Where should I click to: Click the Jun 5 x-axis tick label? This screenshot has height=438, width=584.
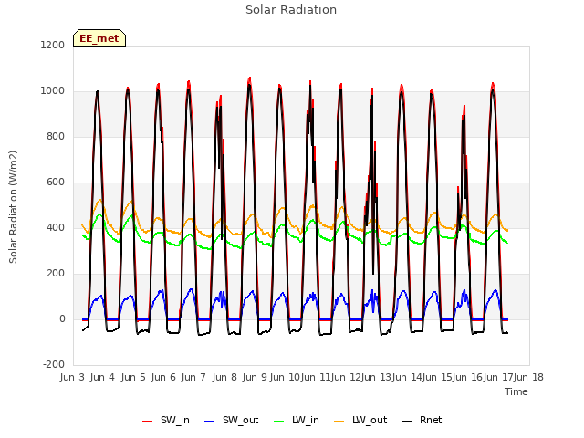pyautogui.click(x=133, y=377)
